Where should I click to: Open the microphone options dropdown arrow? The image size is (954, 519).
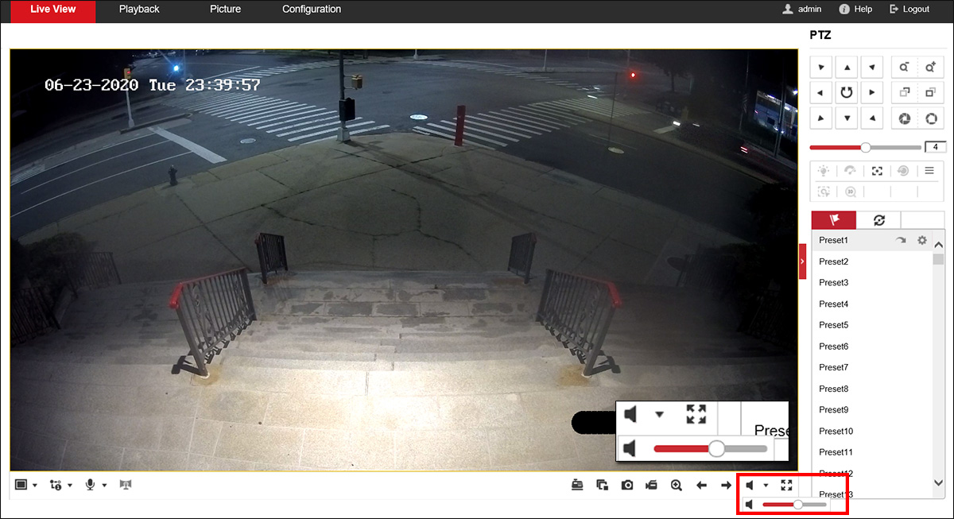[x=104, y=485]
